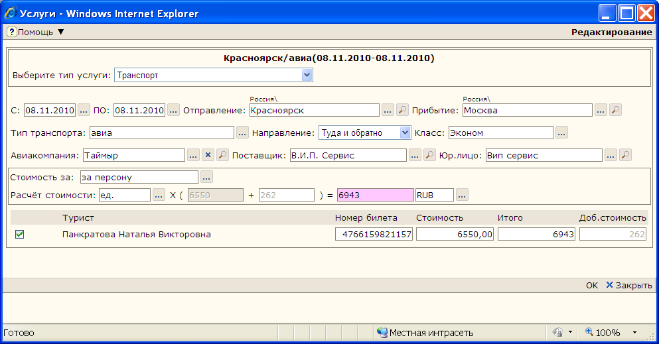This screenshot has height=344, width=659.
Task: Click the disabled base cost field 6550
Action: (216, 195)
